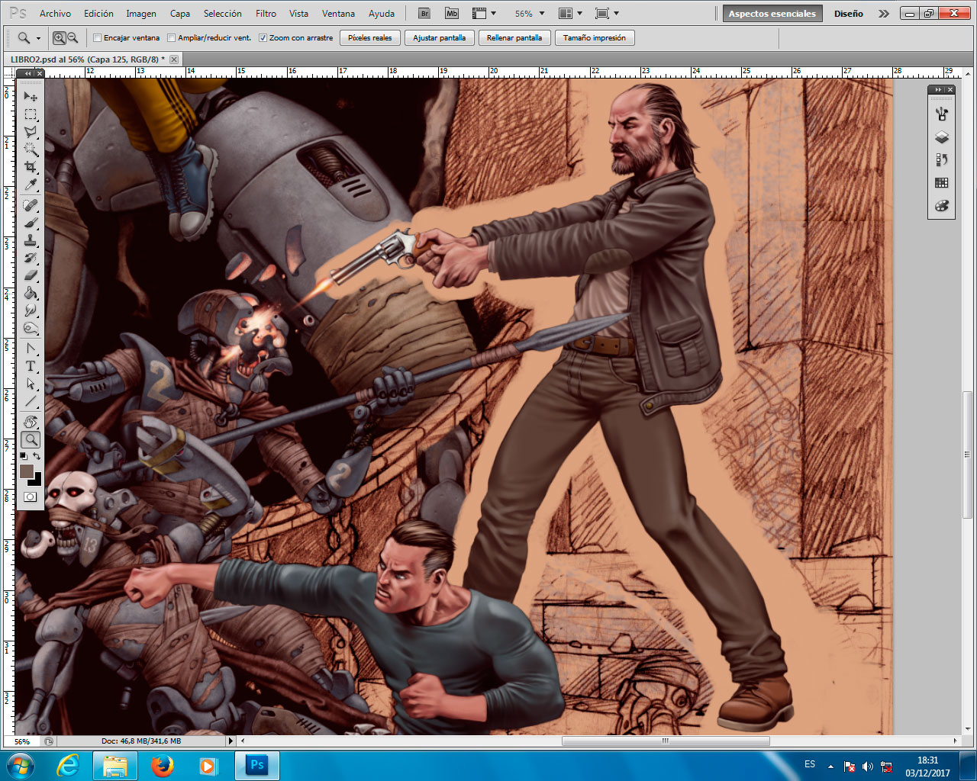Select the Polygonal Lasso tool
Screen dimensions: 977x781
pos(31,132)
